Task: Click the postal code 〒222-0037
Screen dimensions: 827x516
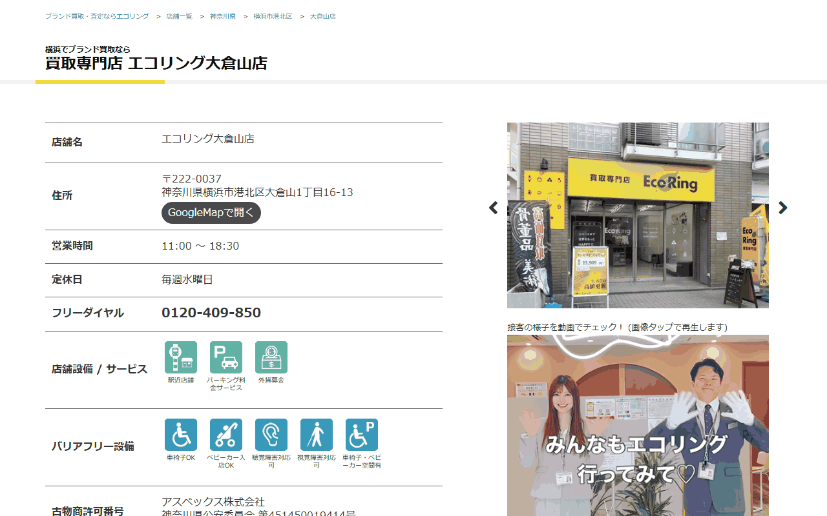Action: coord(191,179)
